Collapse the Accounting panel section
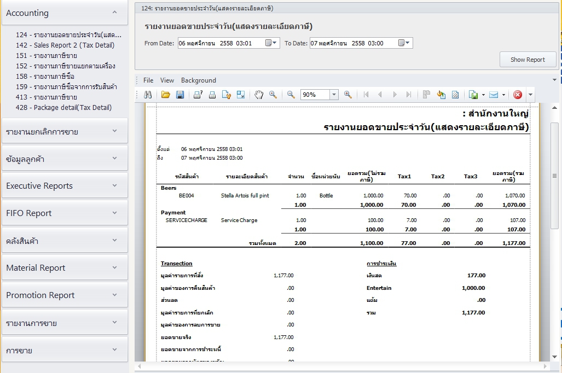562x373 pixels. coord(114,13)
